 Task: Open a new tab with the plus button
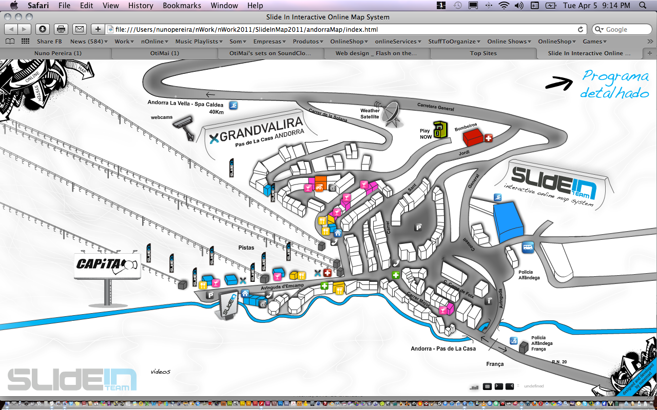pyautogui.click(x=650, y=53)
